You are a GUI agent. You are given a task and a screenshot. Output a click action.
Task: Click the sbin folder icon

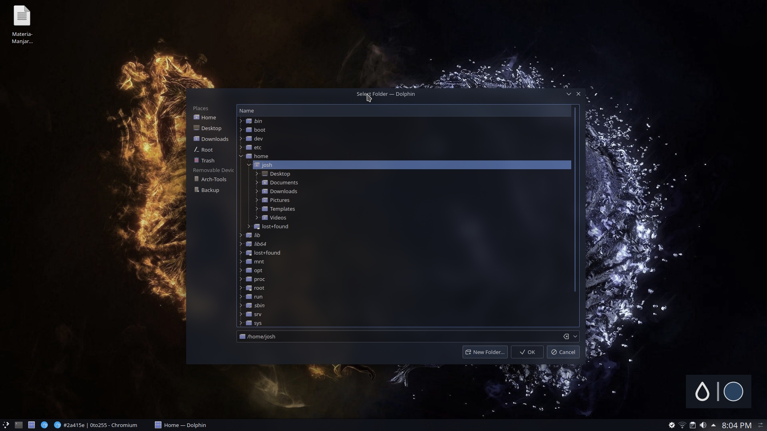[x=249, y=305]
